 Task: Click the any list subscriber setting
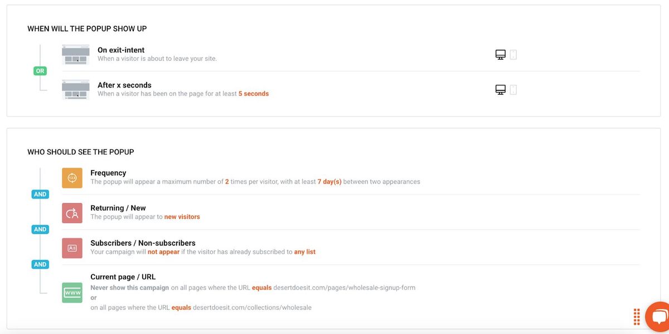coord(304,252)
